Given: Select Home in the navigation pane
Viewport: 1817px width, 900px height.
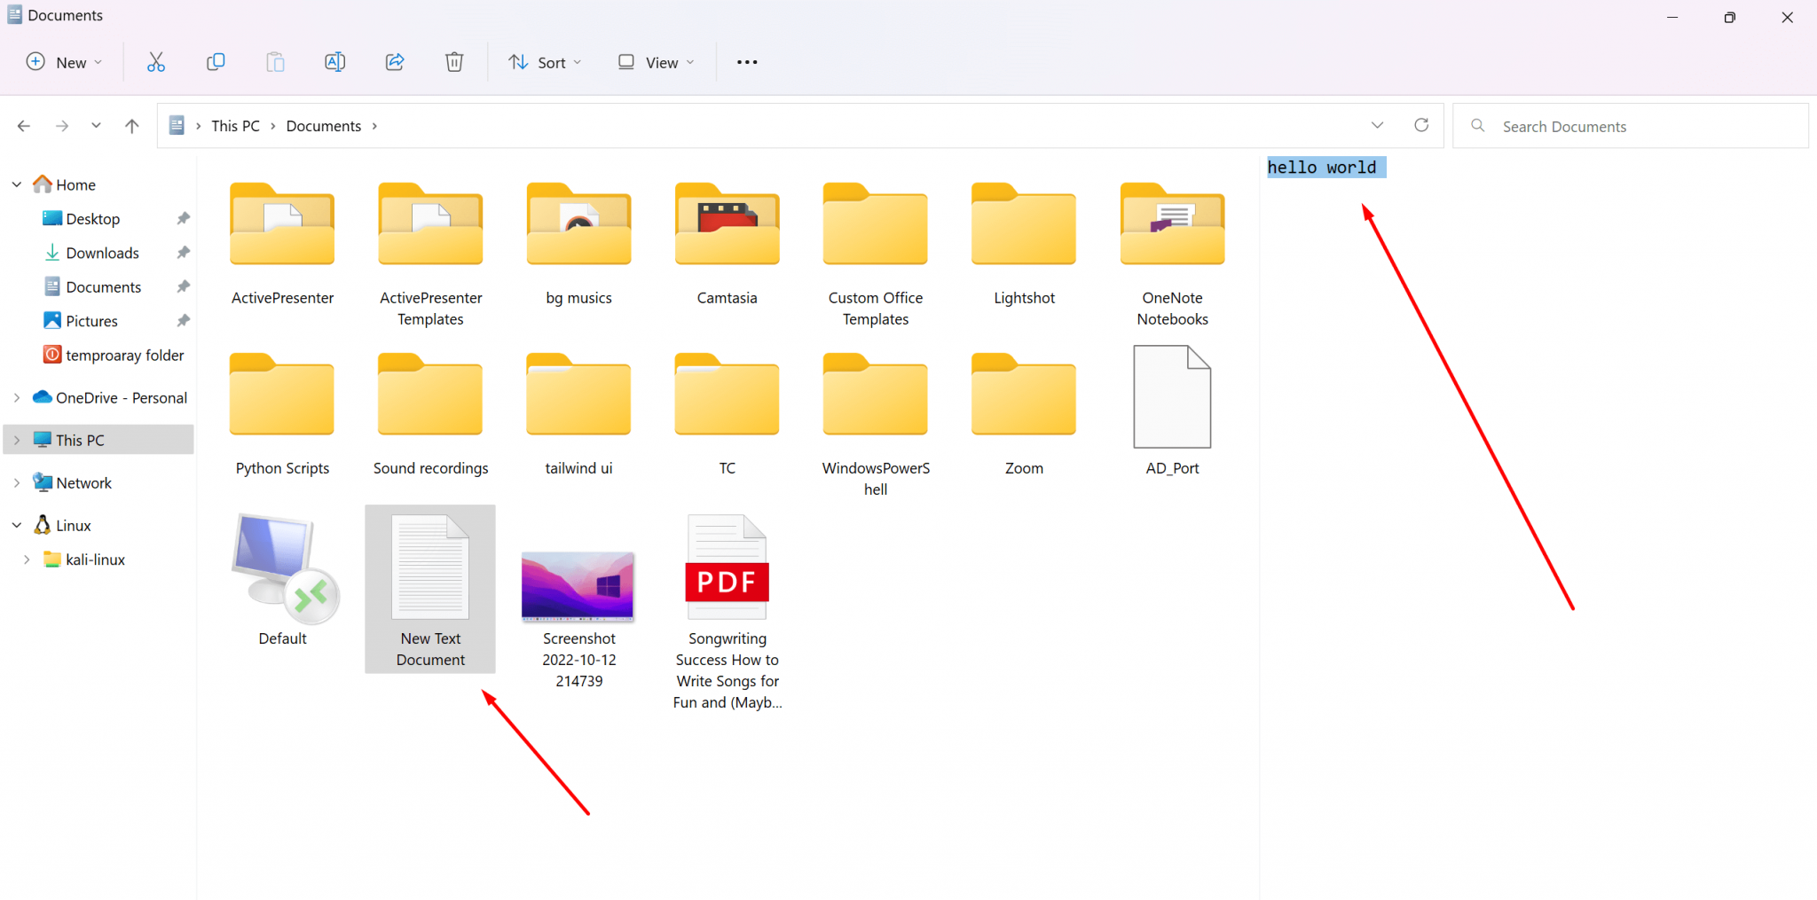Looking at the screenshot, I should click(x=64, y=184).
